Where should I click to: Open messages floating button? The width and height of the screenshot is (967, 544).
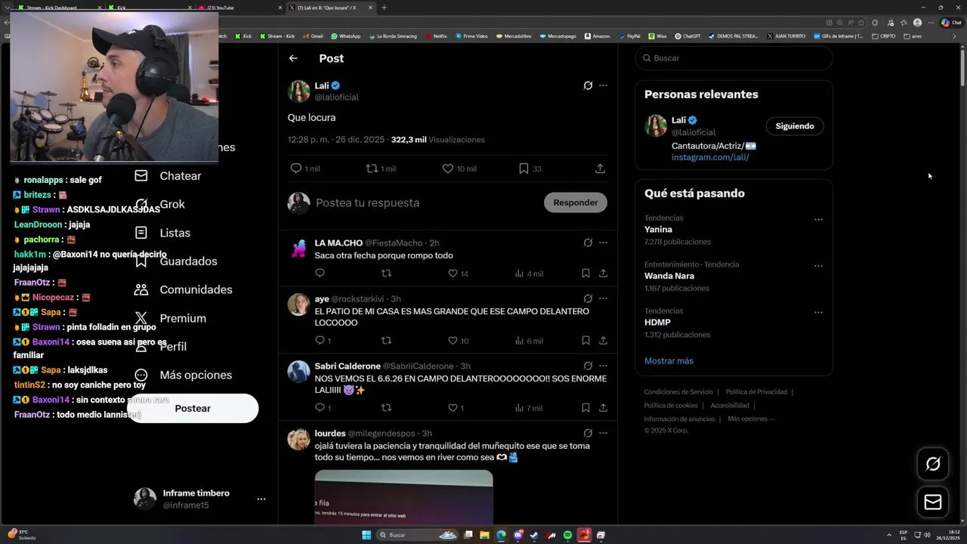(933, 502)
